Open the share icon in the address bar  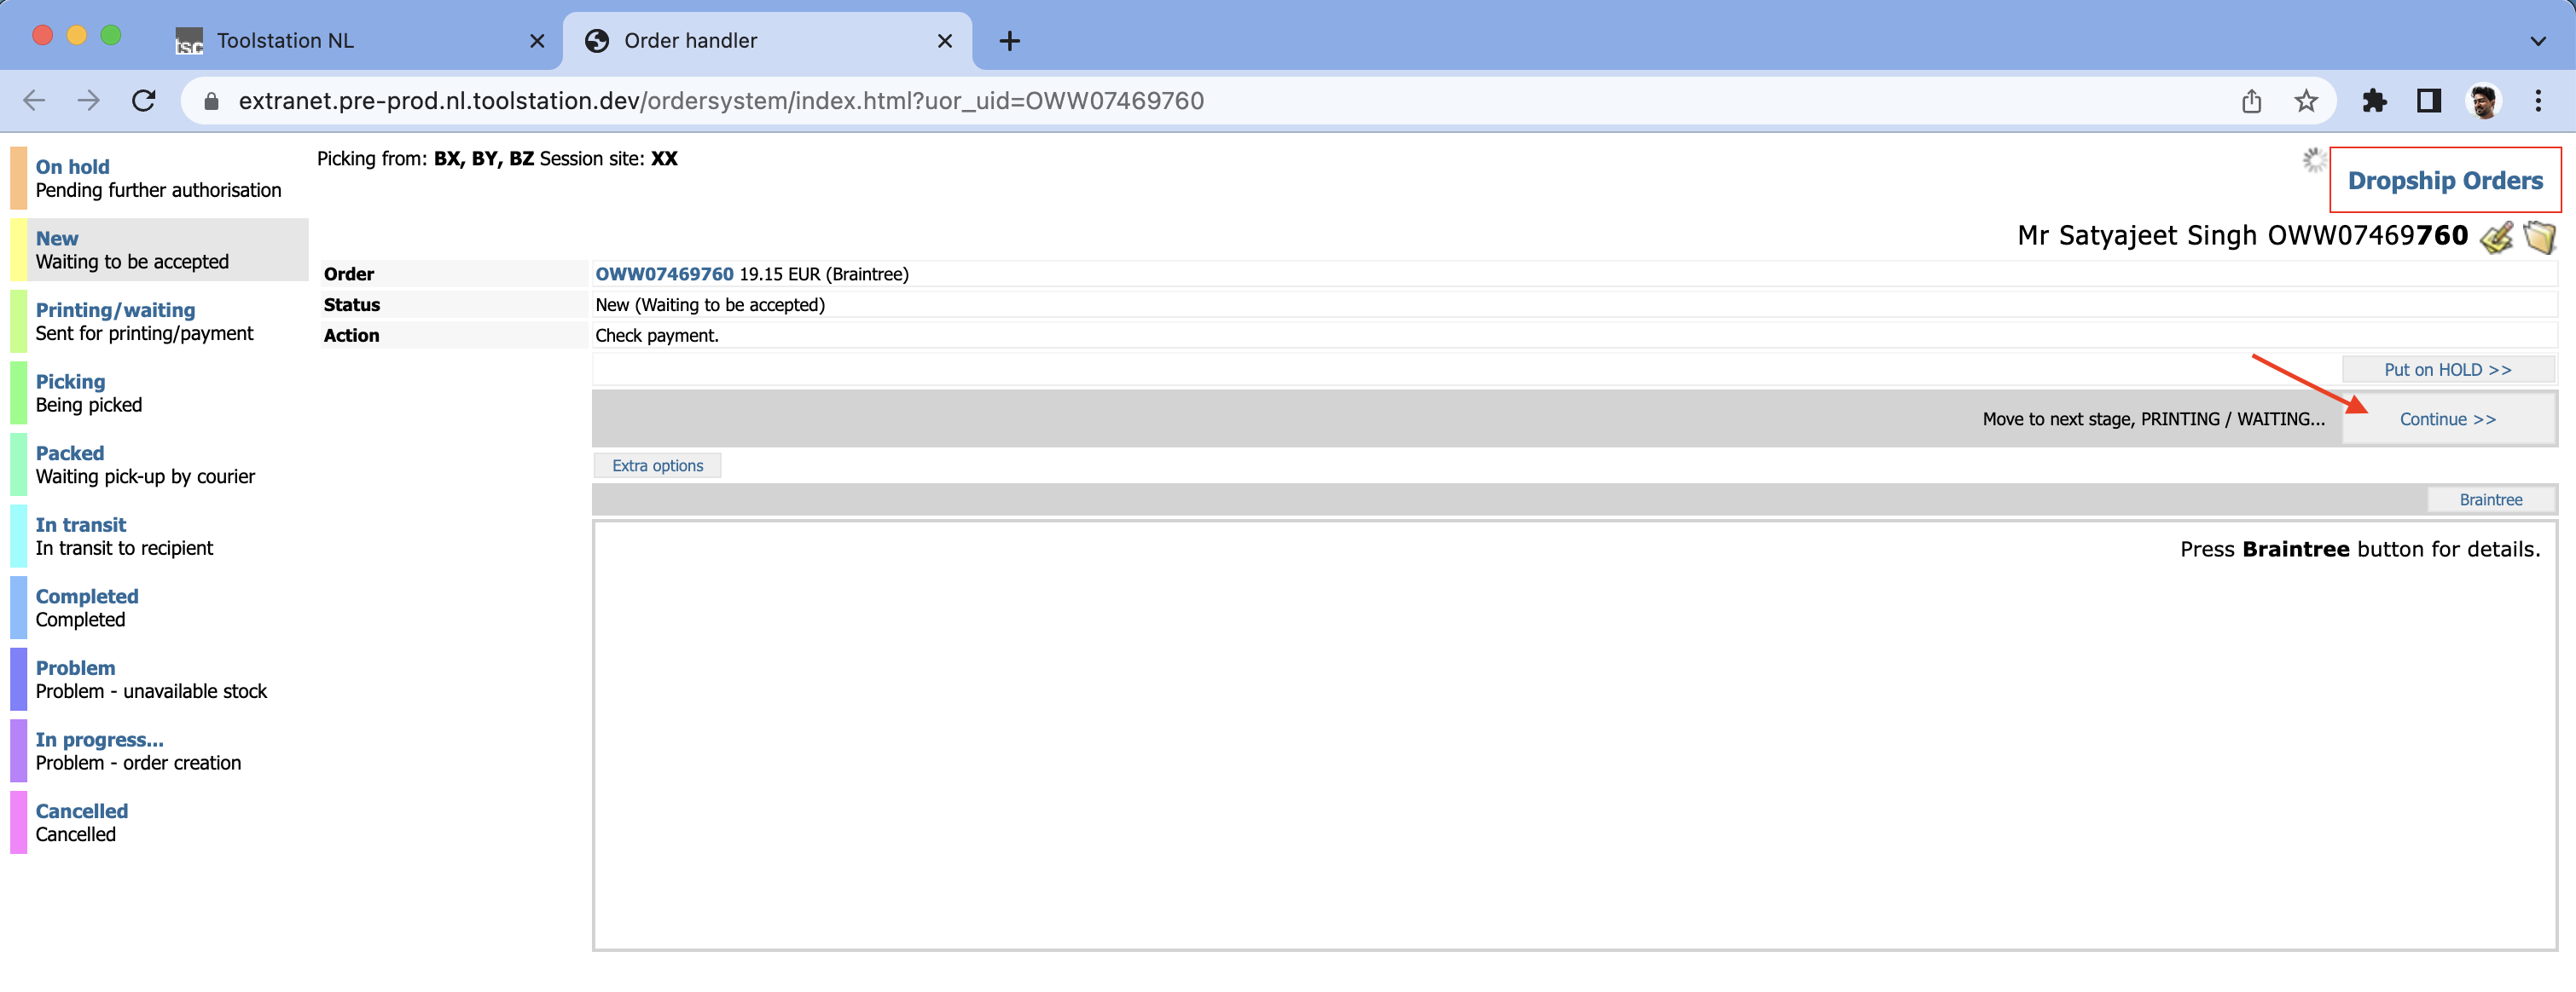pos(2252,100)
